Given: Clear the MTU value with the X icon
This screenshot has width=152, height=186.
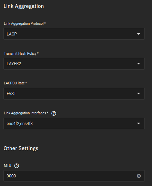Looking at the screenshot, I should [139, 176].
